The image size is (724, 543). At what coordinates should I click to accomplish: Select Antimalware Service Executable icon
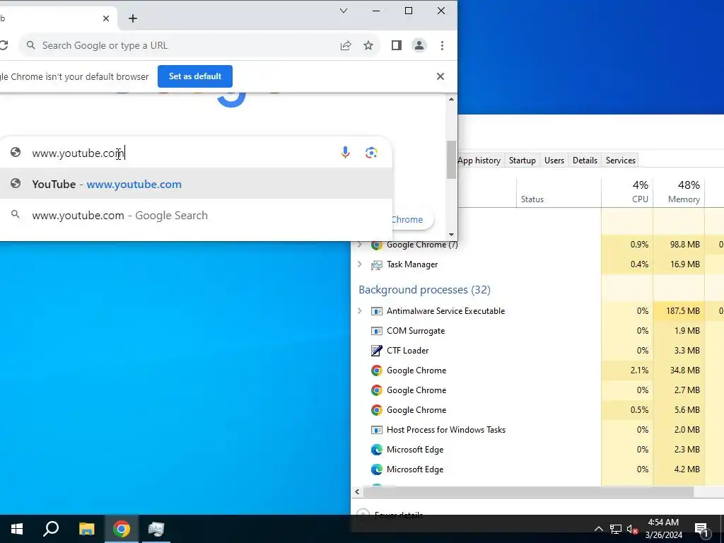(x=377, y=311)
